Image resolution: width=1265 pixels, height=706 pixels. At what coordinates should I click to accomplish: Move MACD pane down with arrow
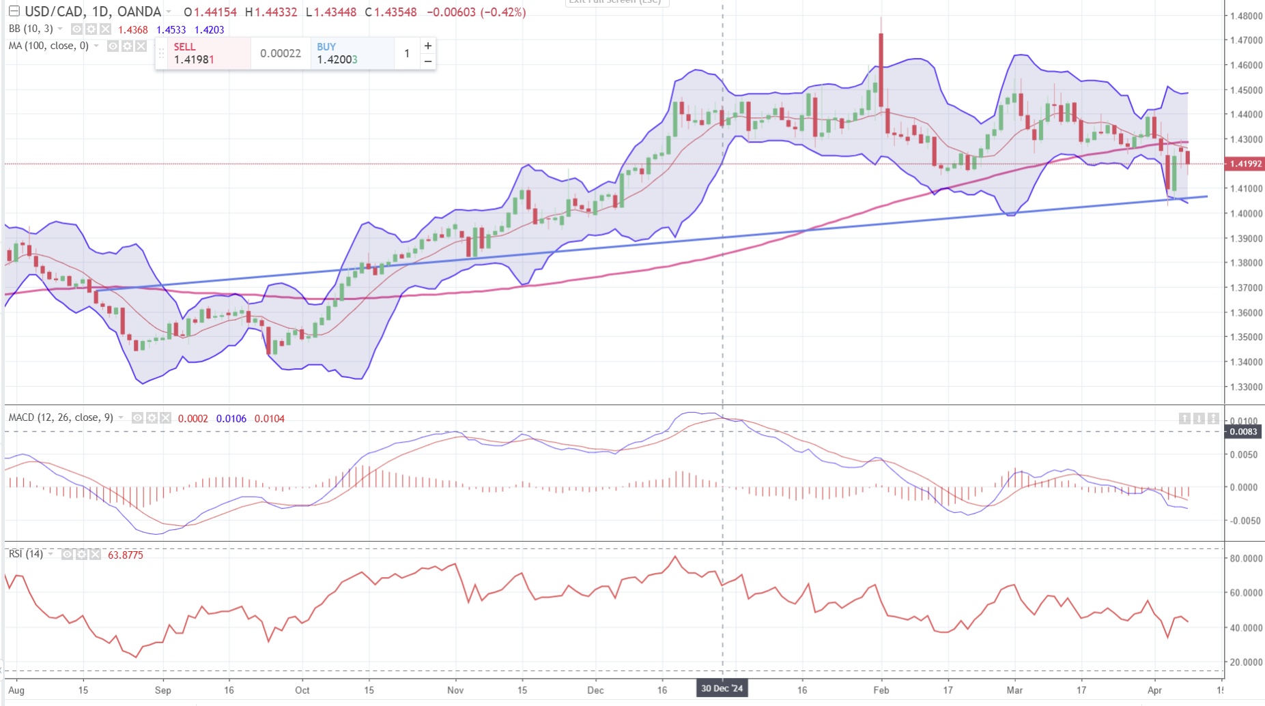tap(1199, 418)
